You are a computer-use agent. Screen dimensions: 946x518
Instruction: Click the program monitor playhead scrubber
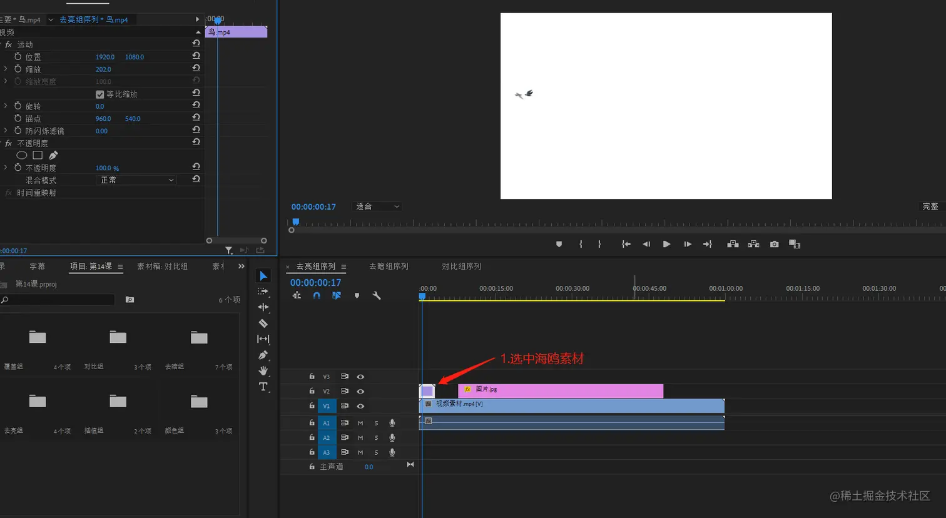pos(296,222)
